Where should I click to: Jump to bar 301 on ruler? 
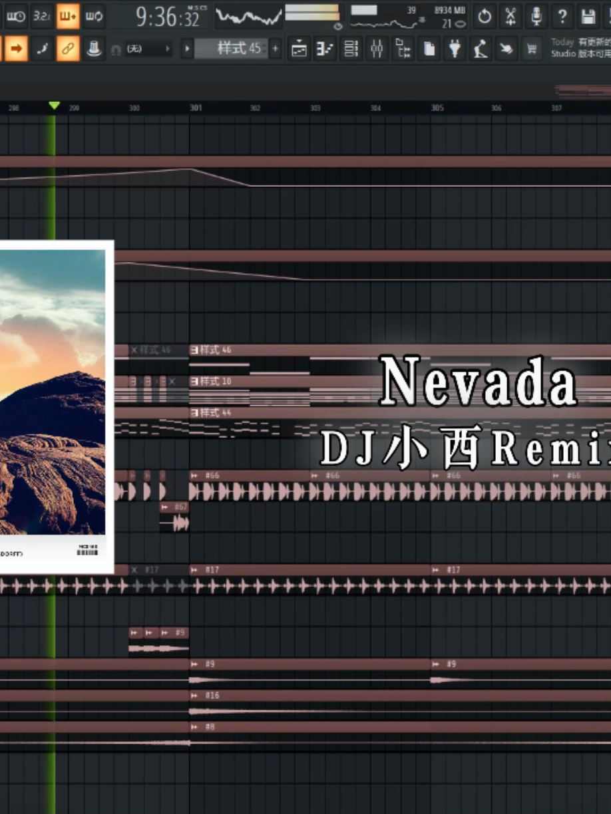196,108
